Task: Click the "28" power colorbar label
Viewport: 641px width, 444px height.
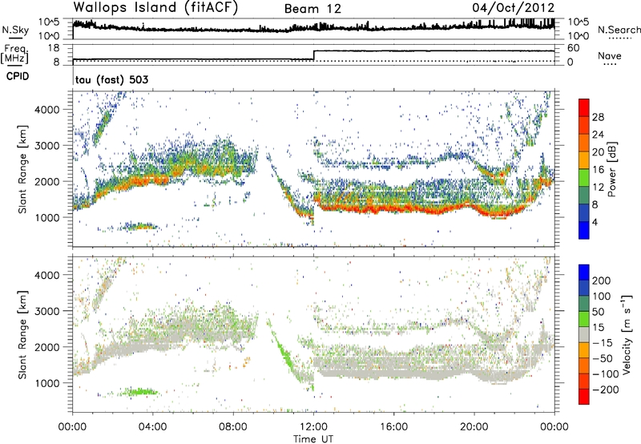Action: tap(598, 117)
